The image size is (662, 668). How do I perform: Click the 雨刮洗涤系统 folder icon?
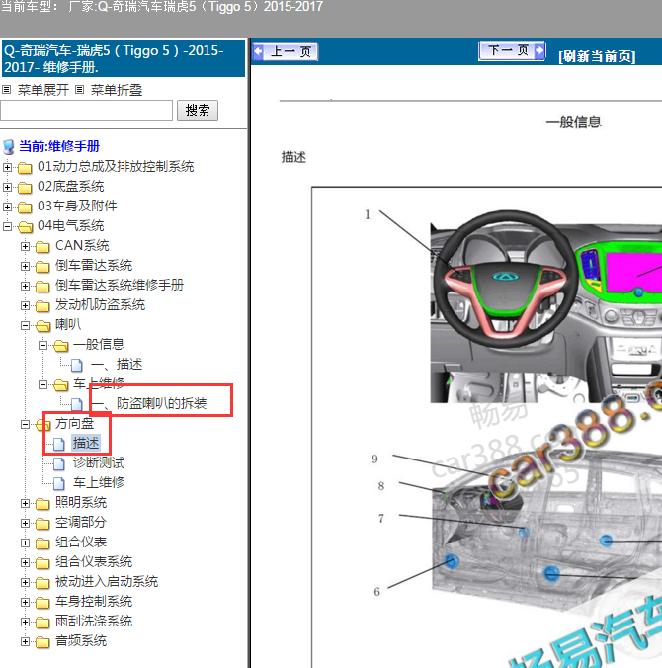pyautogui.click(x=42, y=623)
